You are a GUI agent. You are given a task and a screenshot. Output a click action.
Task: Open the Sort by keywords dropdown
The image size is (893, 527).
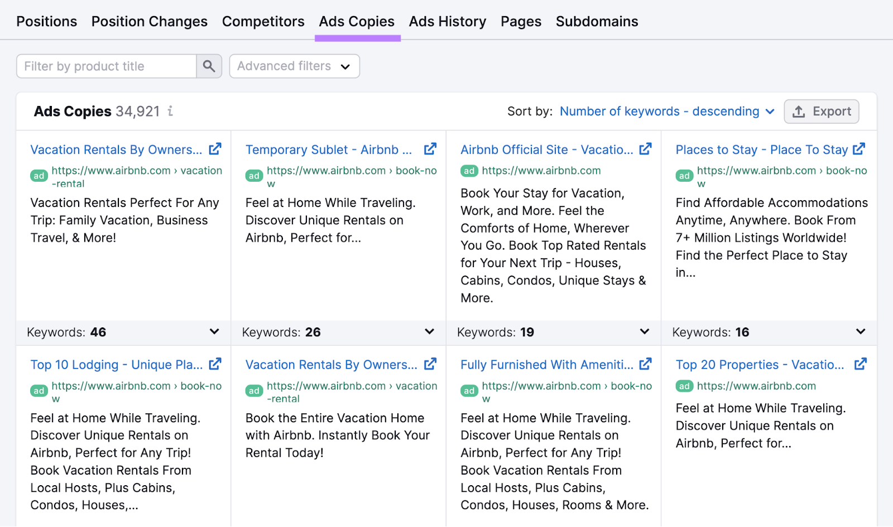[x=667, y=112]
